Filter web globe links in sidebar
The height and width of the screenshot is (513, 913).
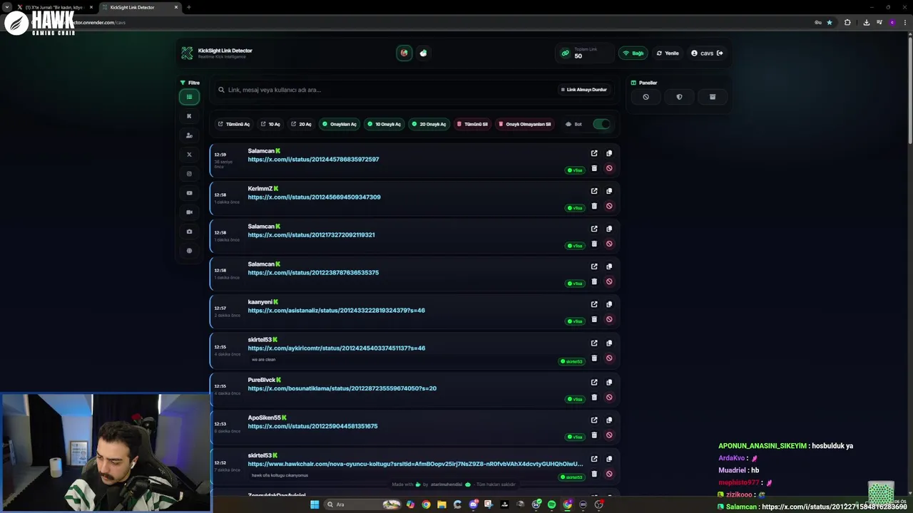pyautogui.click(x=189, y=251)
